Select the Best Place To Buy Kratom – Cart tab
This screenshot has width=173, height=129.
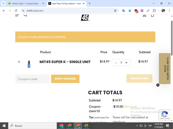point(66,3)
